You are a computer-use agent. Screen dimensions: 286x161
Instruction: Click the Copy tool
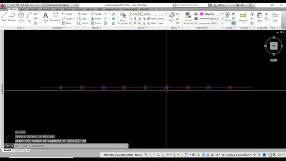(x=82, y=19)
